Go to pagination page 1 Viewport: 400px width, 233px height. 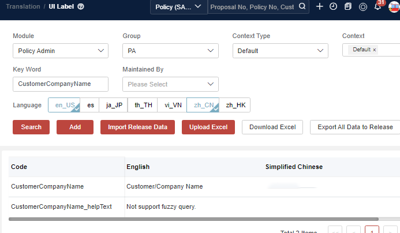(372, 230)
